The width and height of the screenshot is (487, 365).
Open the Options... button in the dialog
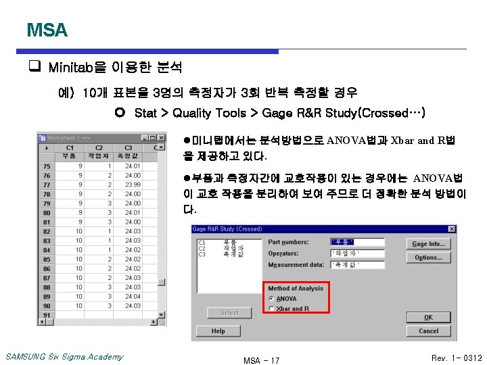pos(428,258)
